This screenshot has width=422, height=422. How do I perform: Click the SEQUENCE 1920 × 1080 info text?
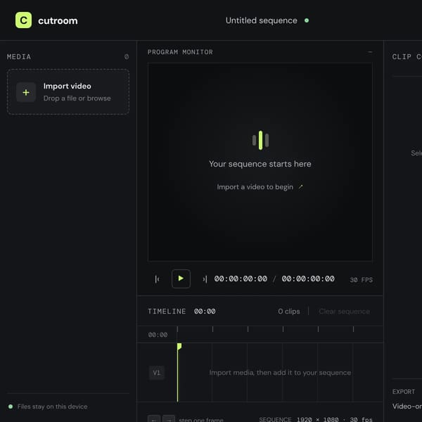click(316, 419)
